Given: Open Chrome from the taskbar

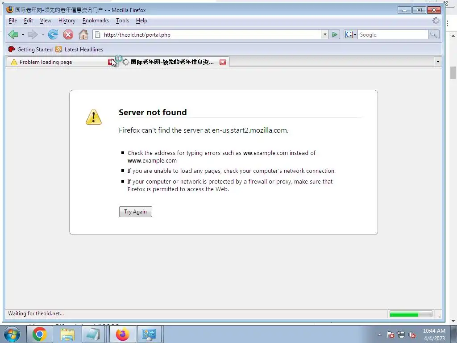Looking at the screenshot, I should point(39,334).
